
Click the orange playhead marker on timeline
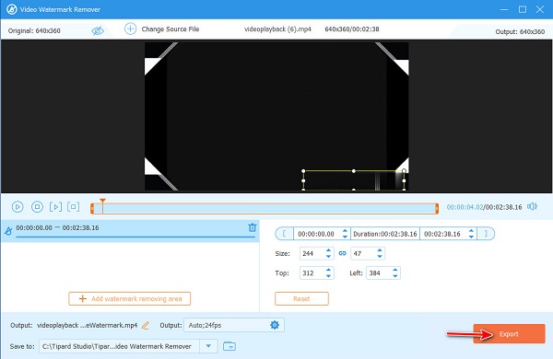[x=102, y=202]
